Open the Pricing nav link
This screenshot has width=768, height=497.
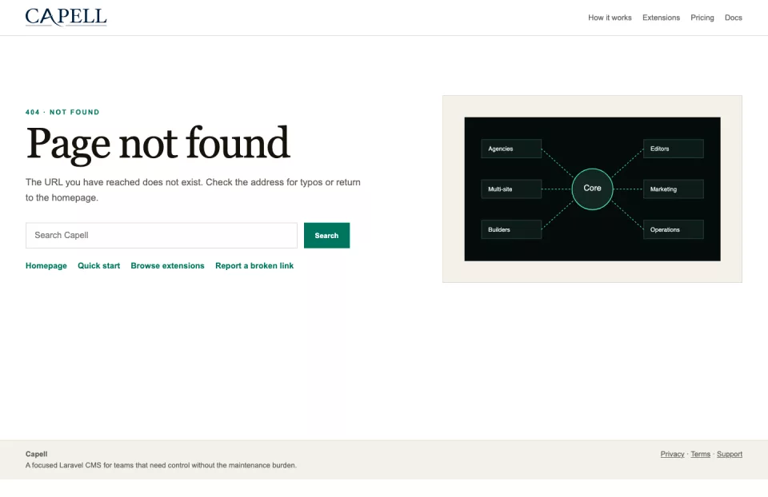pyautogui.click(x=702, y=18)
